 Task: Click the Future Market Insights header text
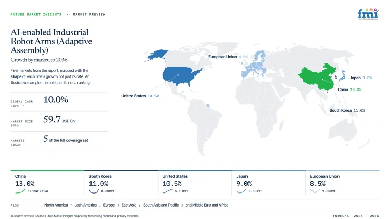(x=36, y=14)
